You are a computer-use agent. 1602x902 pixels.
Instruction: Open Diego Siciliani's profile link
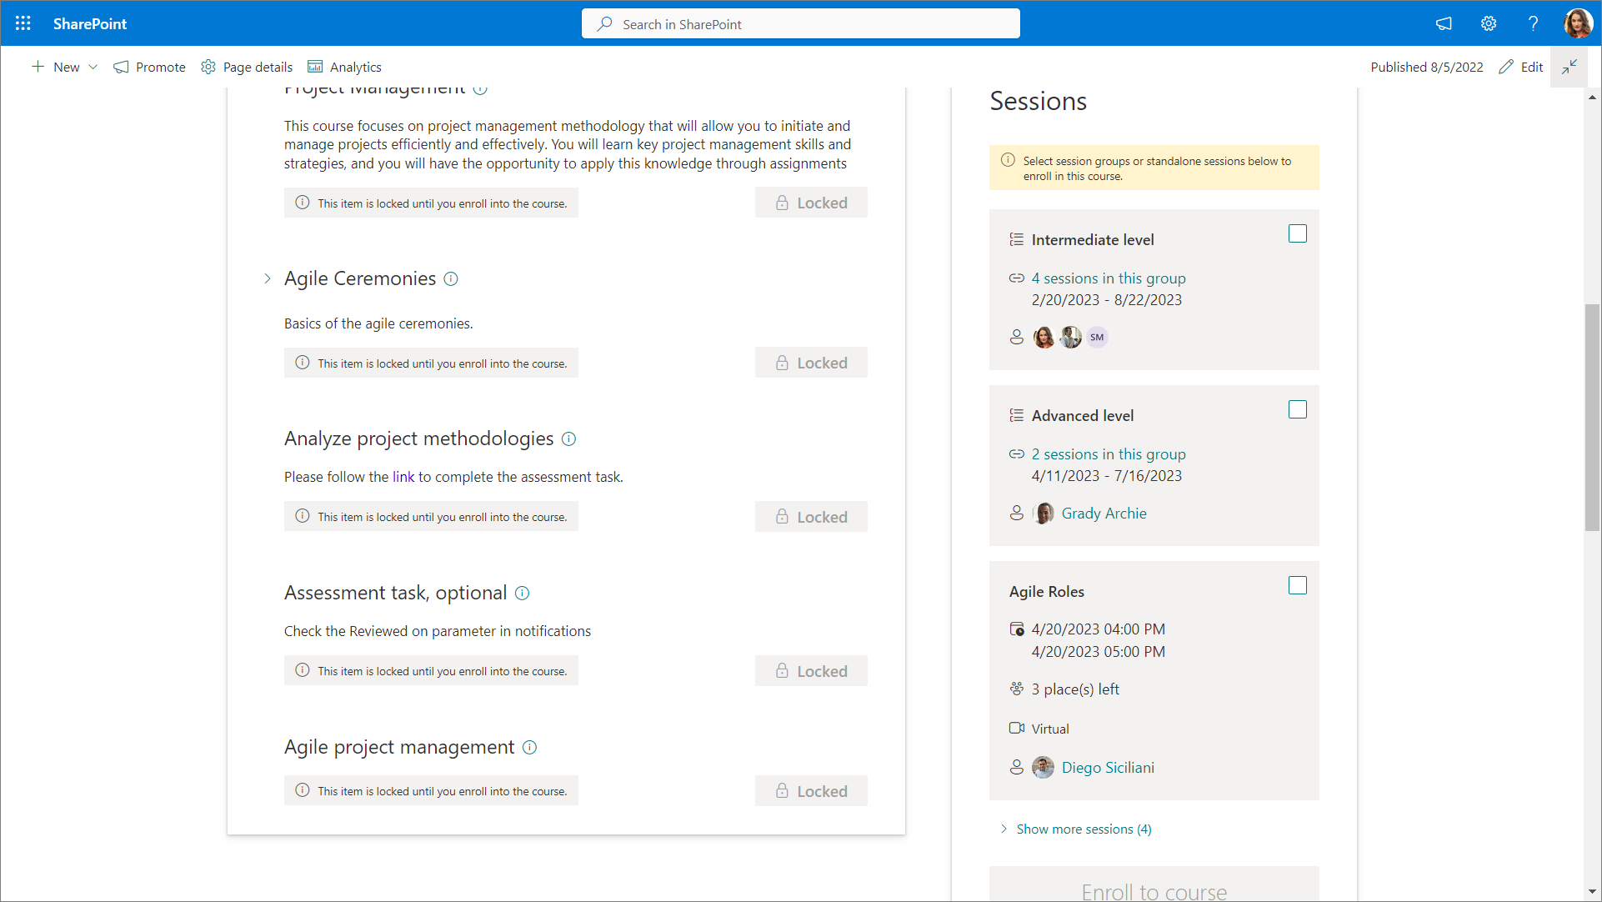(1107, 768)
